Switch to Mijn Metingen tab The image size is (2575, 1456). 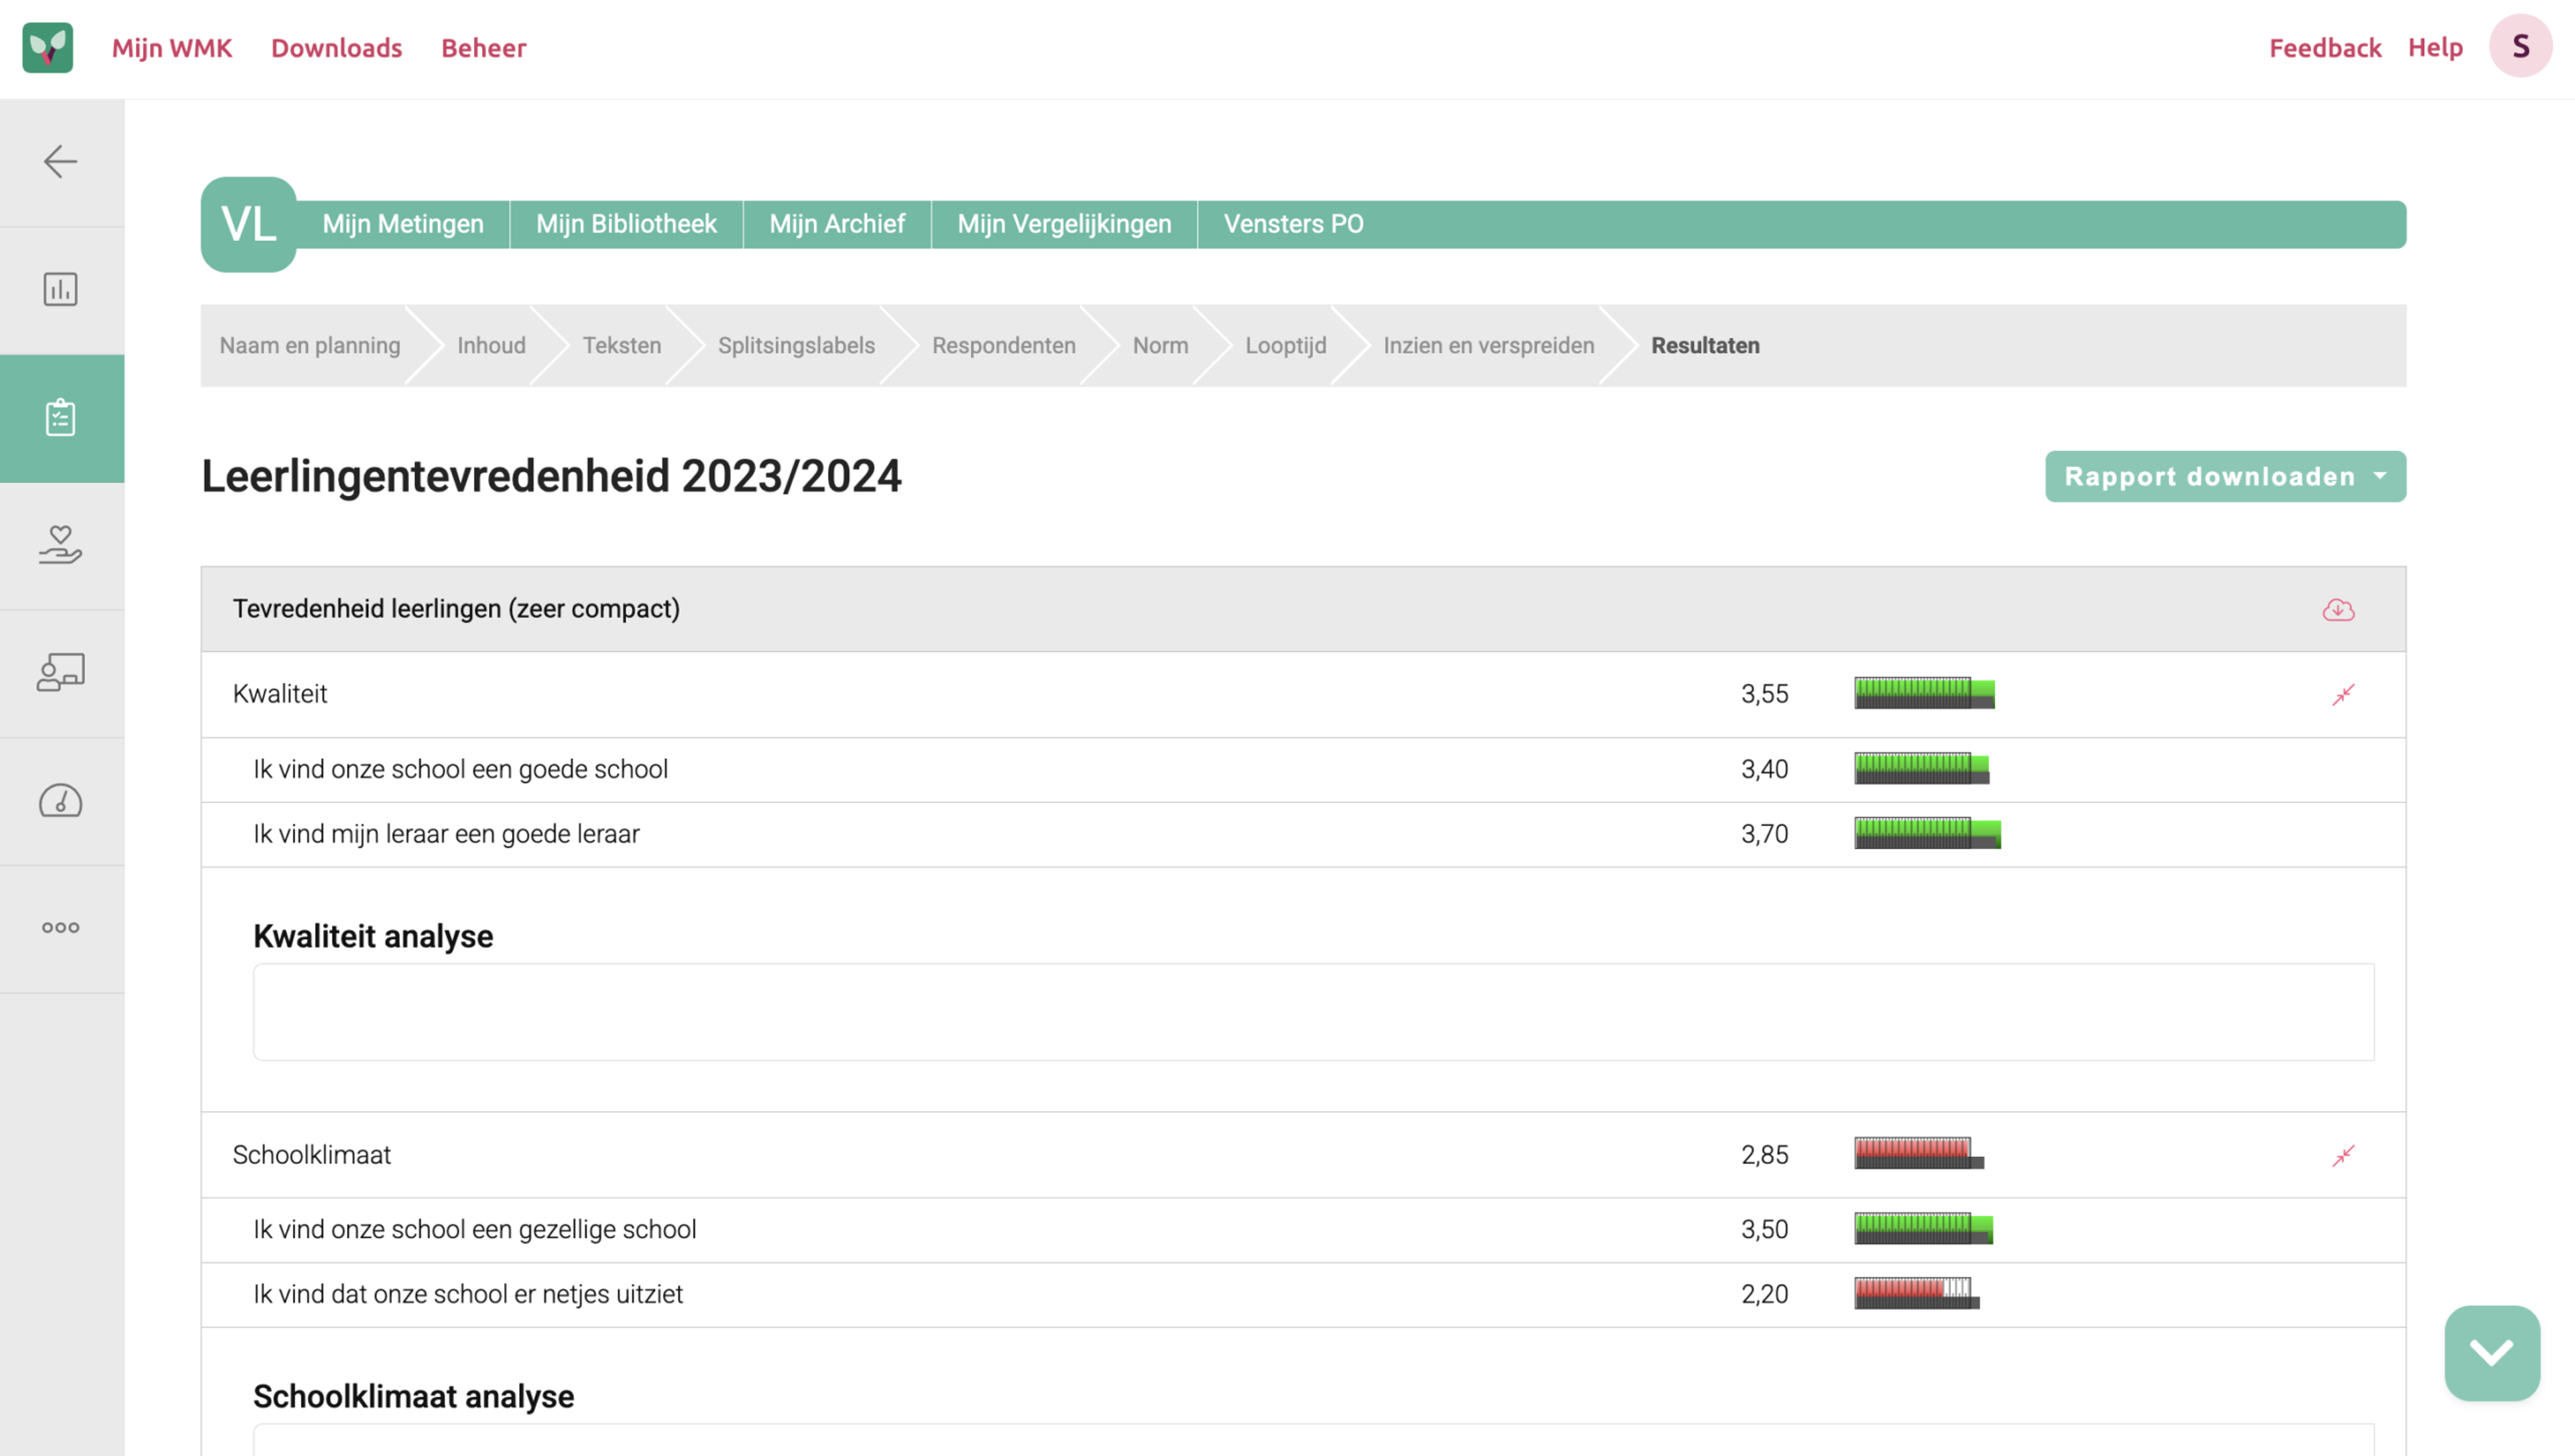pos(403,224)
